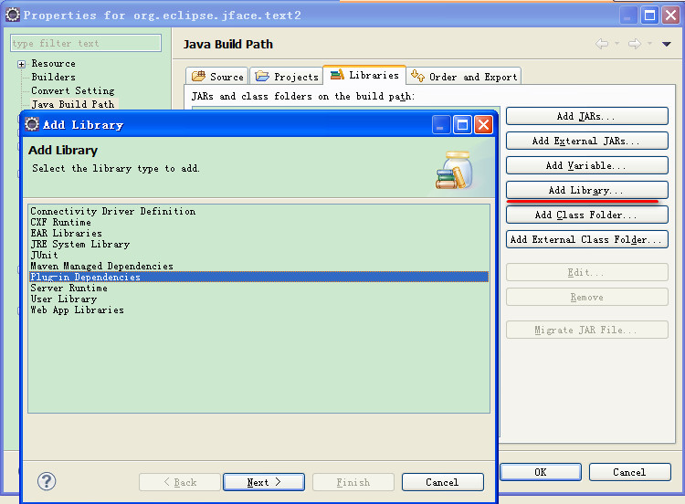The image size is (685, 504).
Task: Close the Add Library dialog
Action: coord(483,125)
